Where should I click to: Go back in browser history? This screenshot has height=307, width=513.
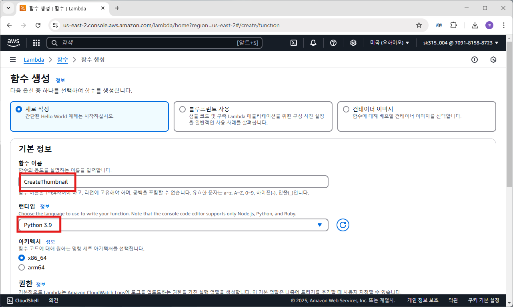coord(9,25)
